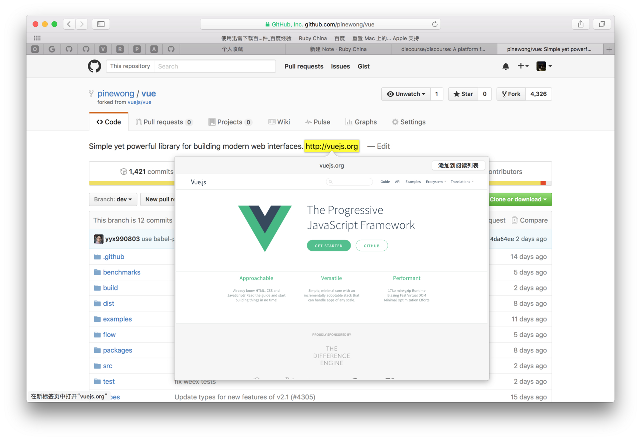Open the benchmarks folder
The width and height of the screenshot is (641, 440).
click(x=122, y=272)
